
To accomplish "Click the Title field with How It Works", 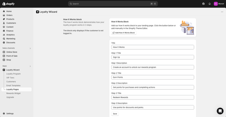I will coord(153,47).
